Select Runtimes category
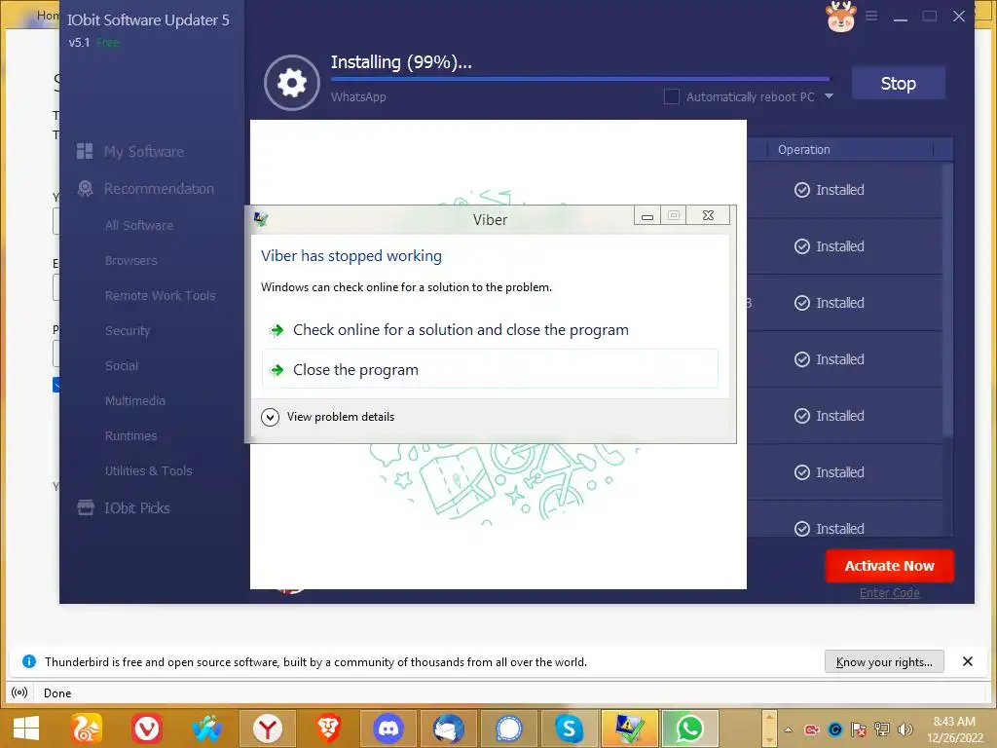 [x=130, y=435]
